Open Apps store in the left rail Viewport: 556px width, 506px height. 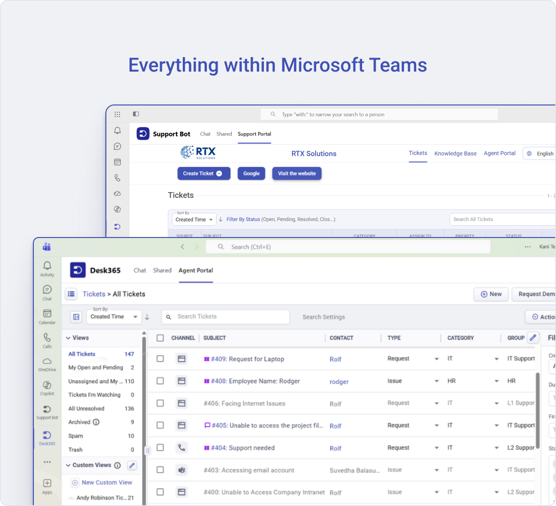pyautogui.click(x=47, y=487)
